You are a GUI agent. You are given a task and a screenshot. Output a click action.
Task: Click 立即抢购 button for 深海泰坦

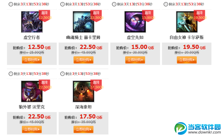[x=83, y=129]
